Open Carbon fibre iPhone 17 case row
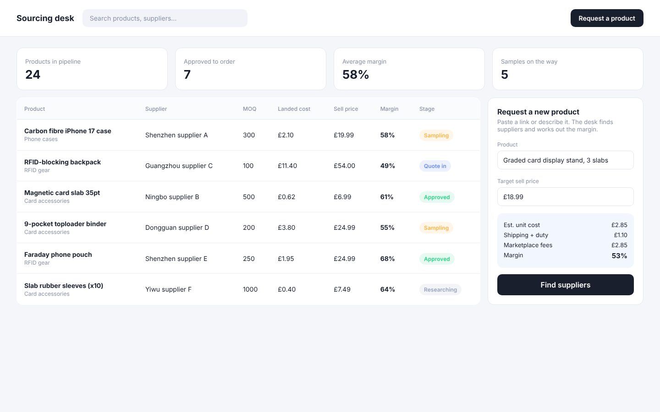 [248, 135]
